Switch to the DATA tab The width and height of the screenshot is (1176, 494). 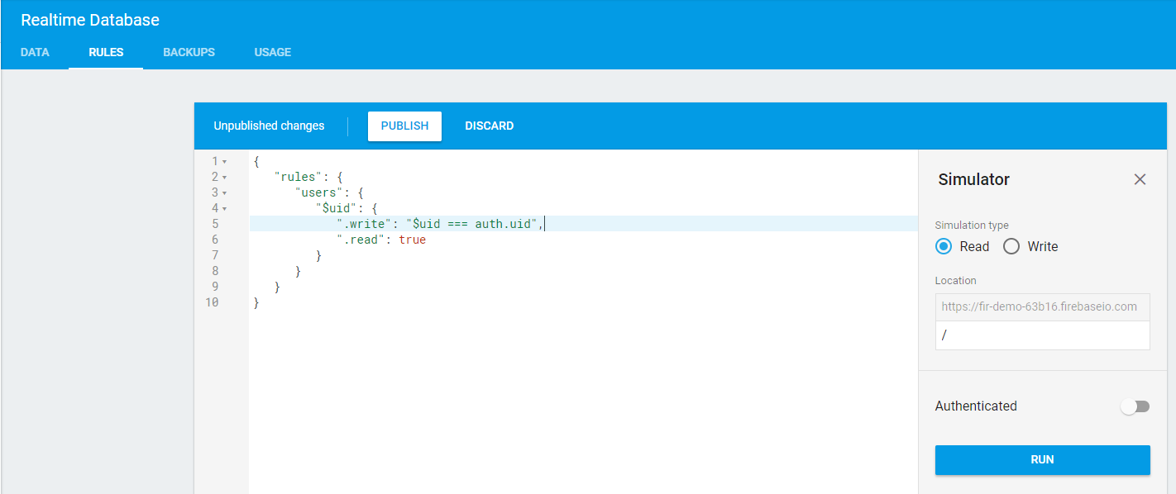point(35,52)
